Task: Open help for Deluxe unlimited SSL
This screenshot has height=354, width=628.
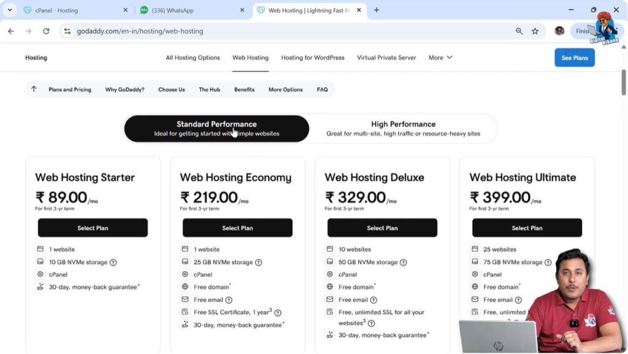Action: click(371, 323)
